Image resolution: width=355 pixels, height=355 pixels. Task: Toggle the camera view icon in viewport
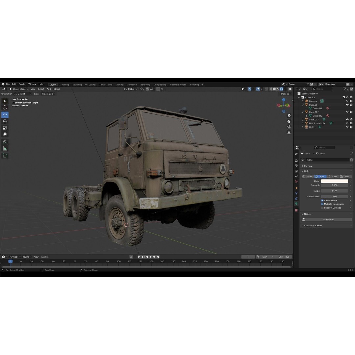pyautogui.click(x=289, y=127)
